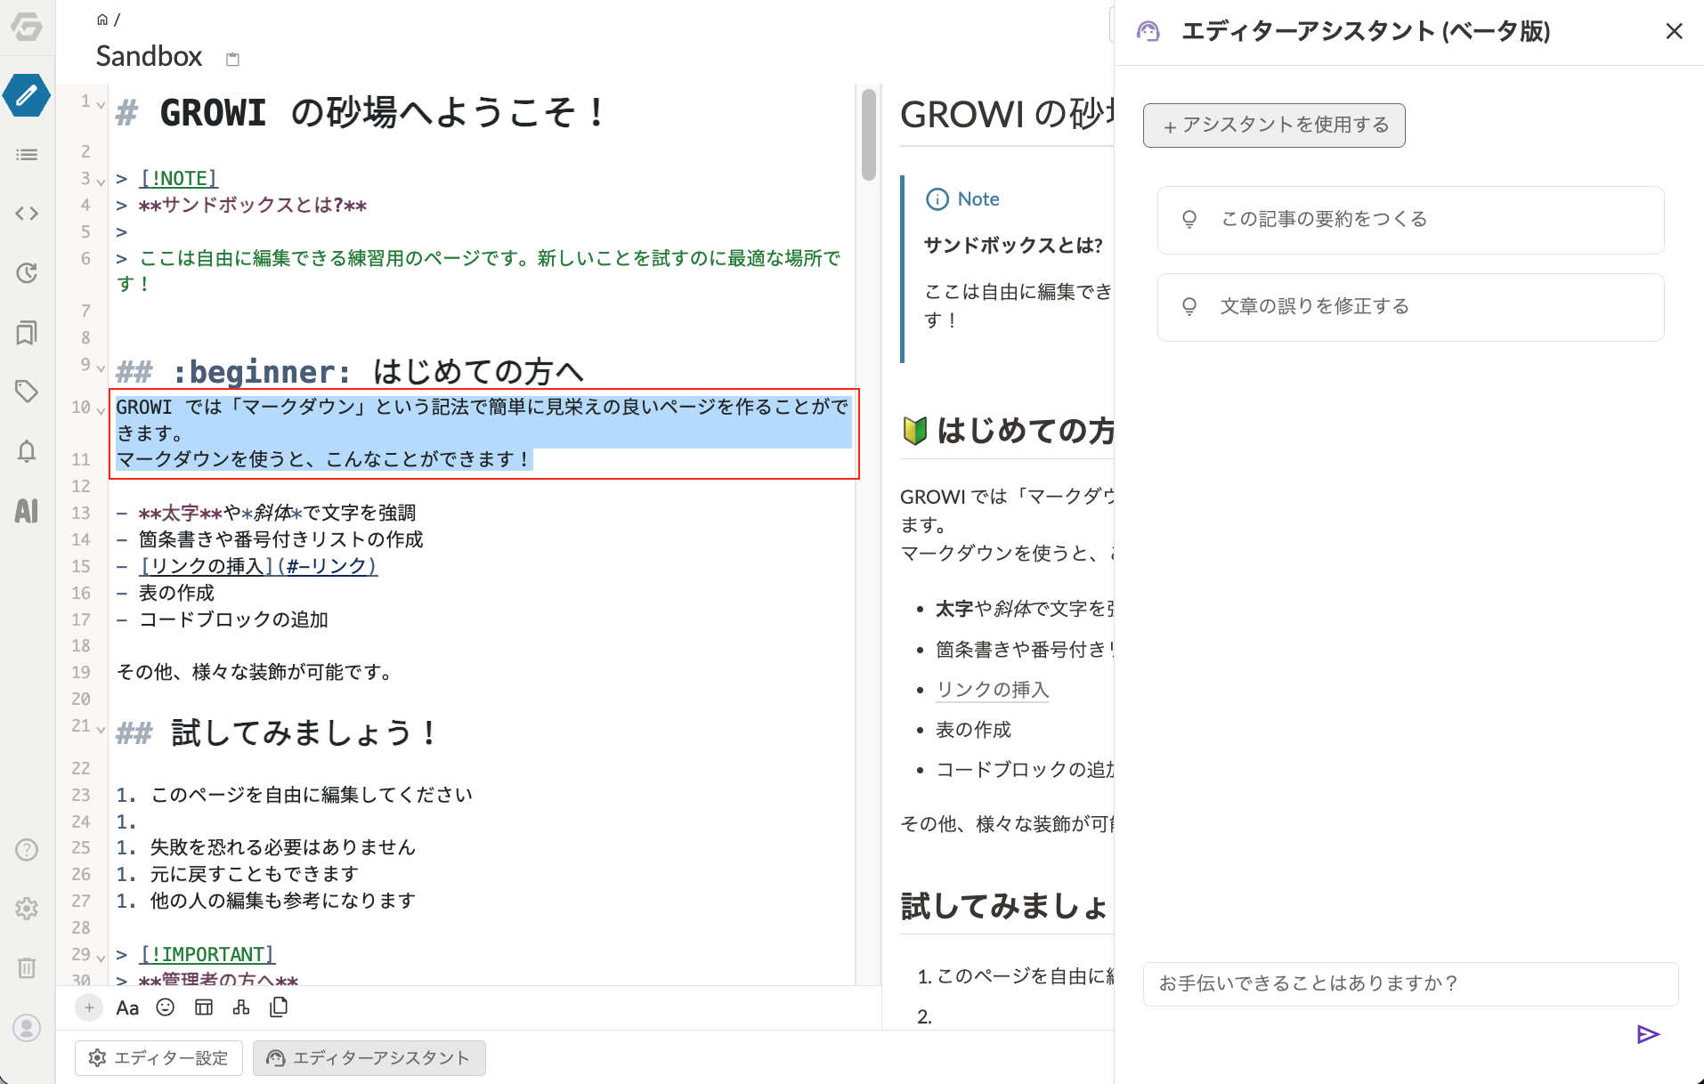Insert a table from the editor toolbar
This screenshot has width=1704, height=1084.
204,1007
